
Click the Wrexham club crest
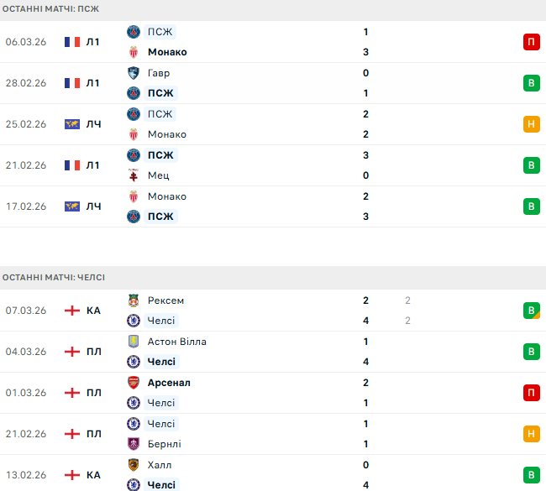(x=133, y=300)
